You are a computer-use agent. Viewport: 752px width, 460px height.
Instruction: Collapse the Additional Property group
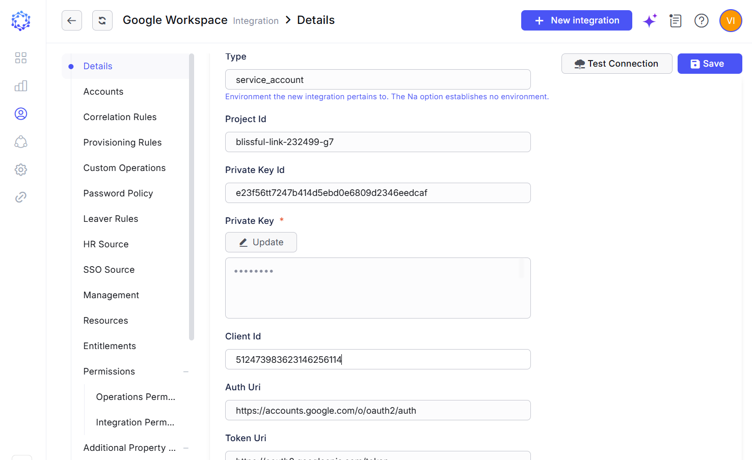click(186, 448)
